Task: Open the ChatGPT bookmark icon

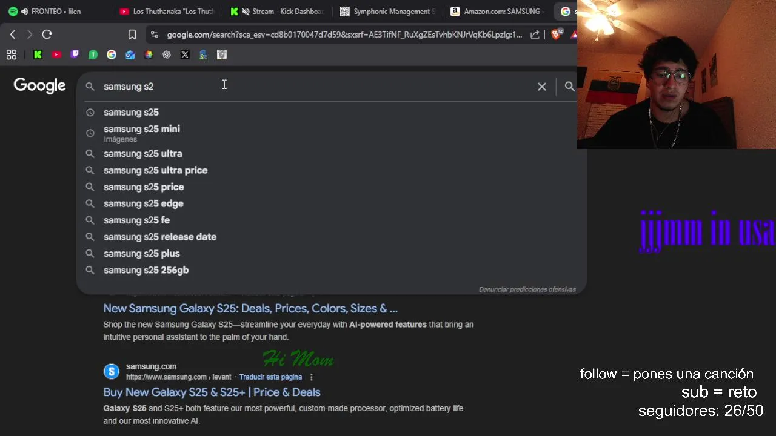Action: click(x=167, y=54)
